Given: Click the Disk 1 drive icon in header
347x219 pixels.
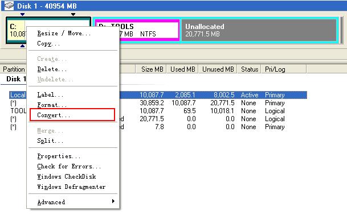Looking at the screenshot, I should pos(9,5).
